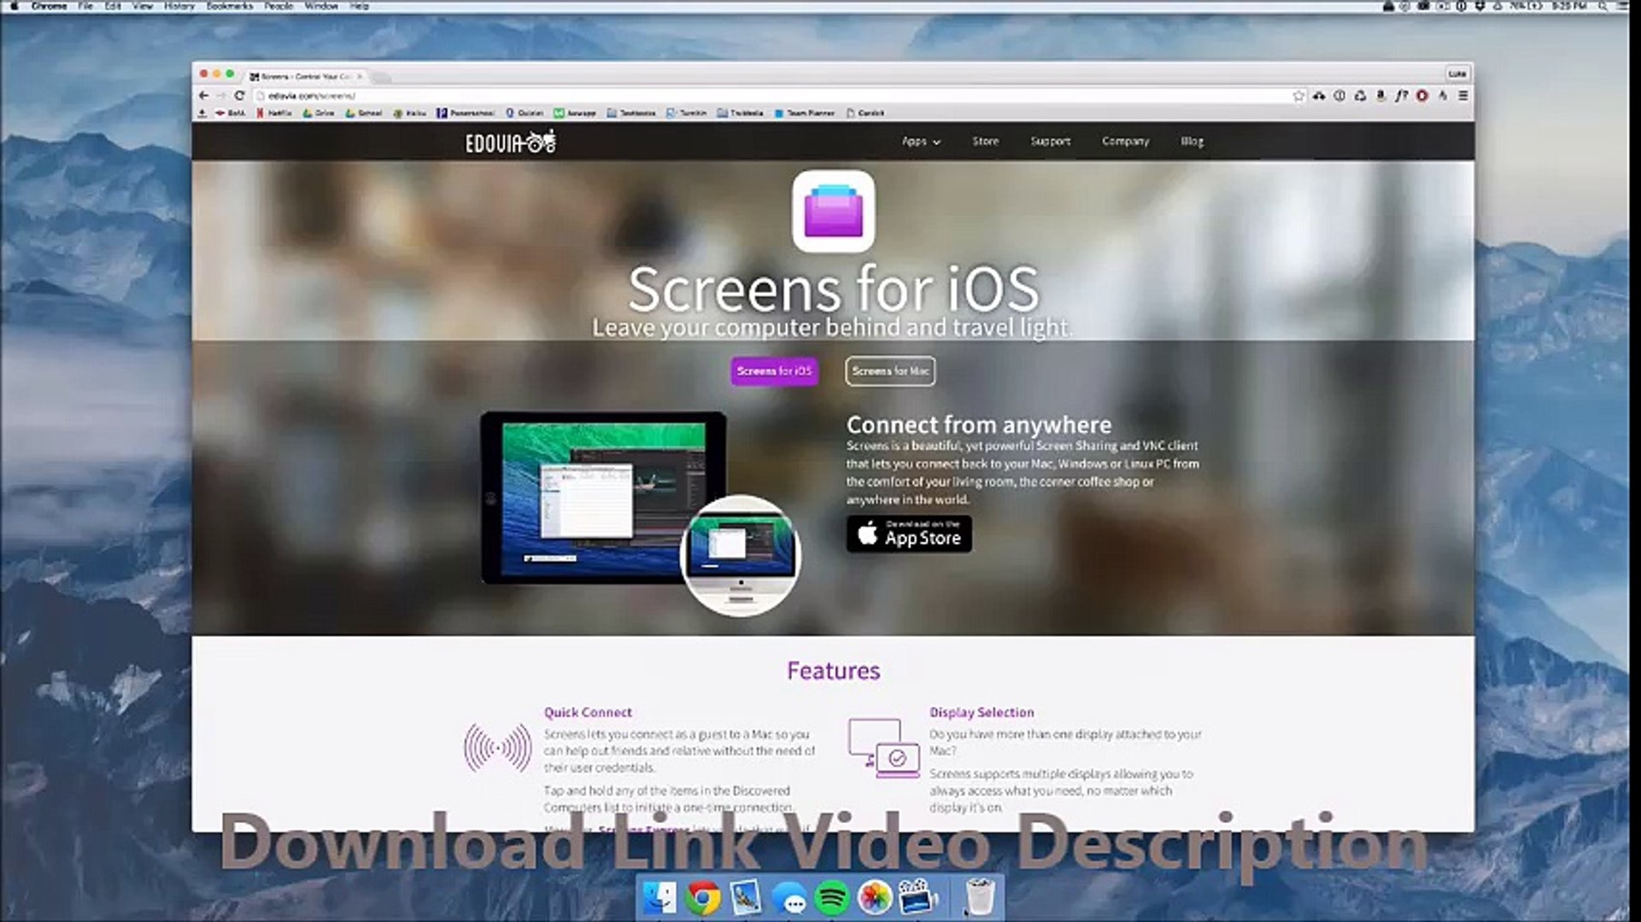Screen dimensions: 1641x922
Task: Reload the page with refresh icon
Action: click(239, 96)
